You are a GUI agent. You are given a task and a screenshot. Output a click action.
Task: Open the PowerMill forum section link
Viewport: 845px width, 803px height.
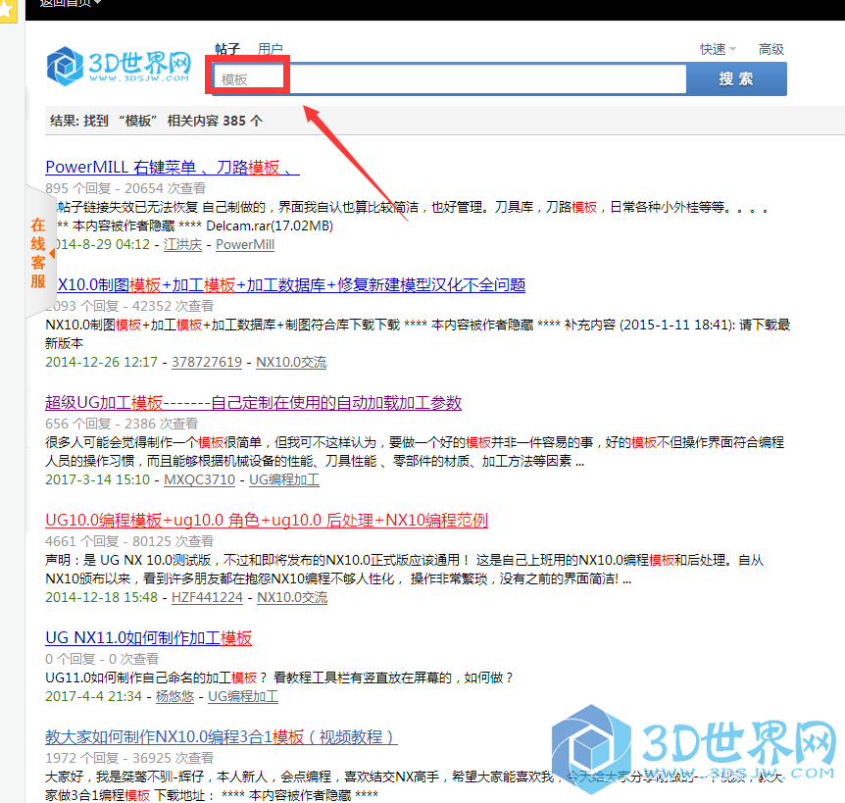[245, 245]
